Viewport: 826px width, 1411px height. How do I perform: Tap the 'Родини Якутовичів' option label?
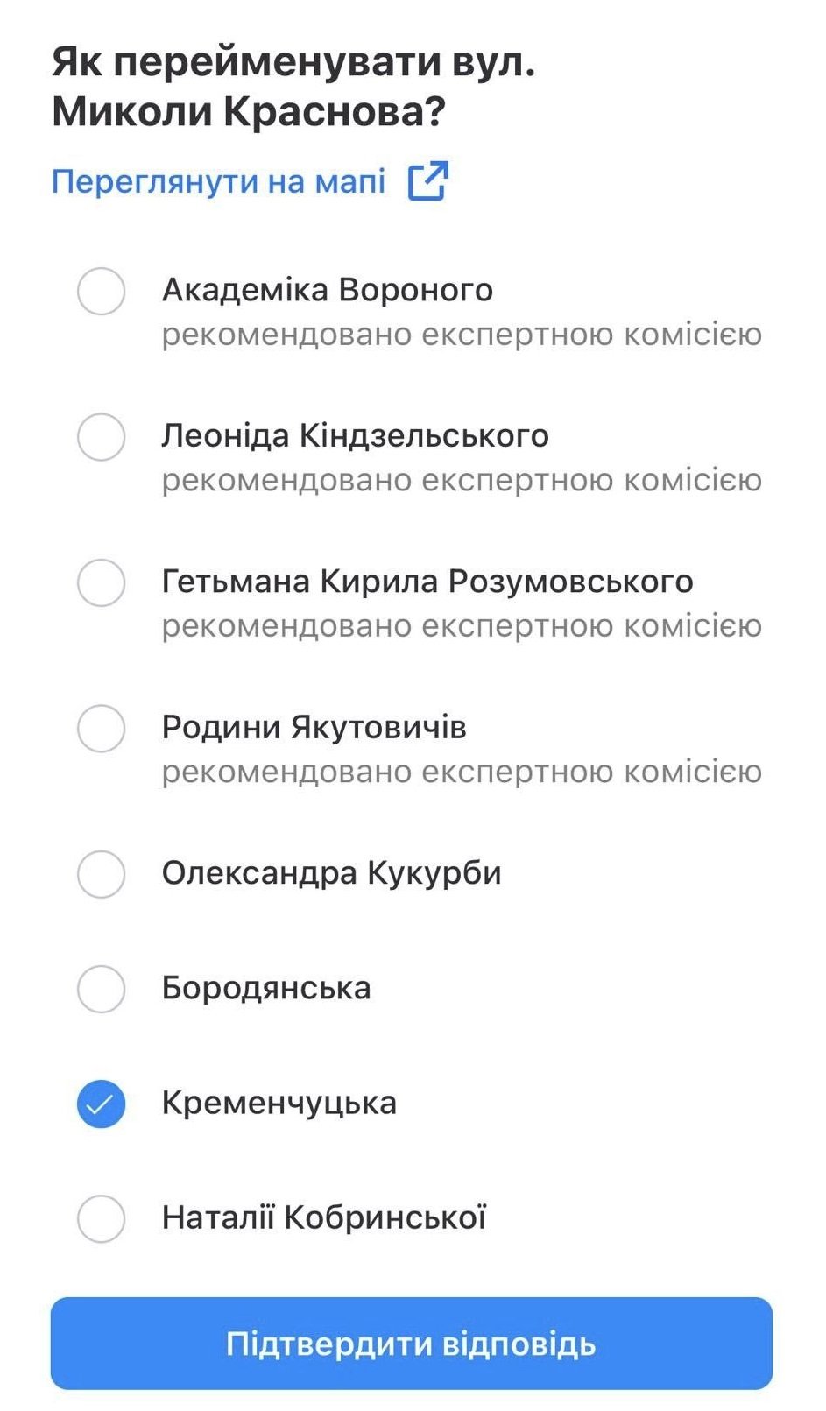[314, 727]
